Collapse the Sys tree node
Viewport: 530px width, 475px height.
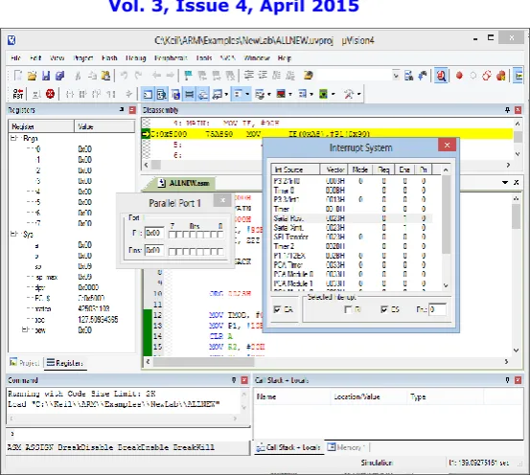click(x=13, y=234)
